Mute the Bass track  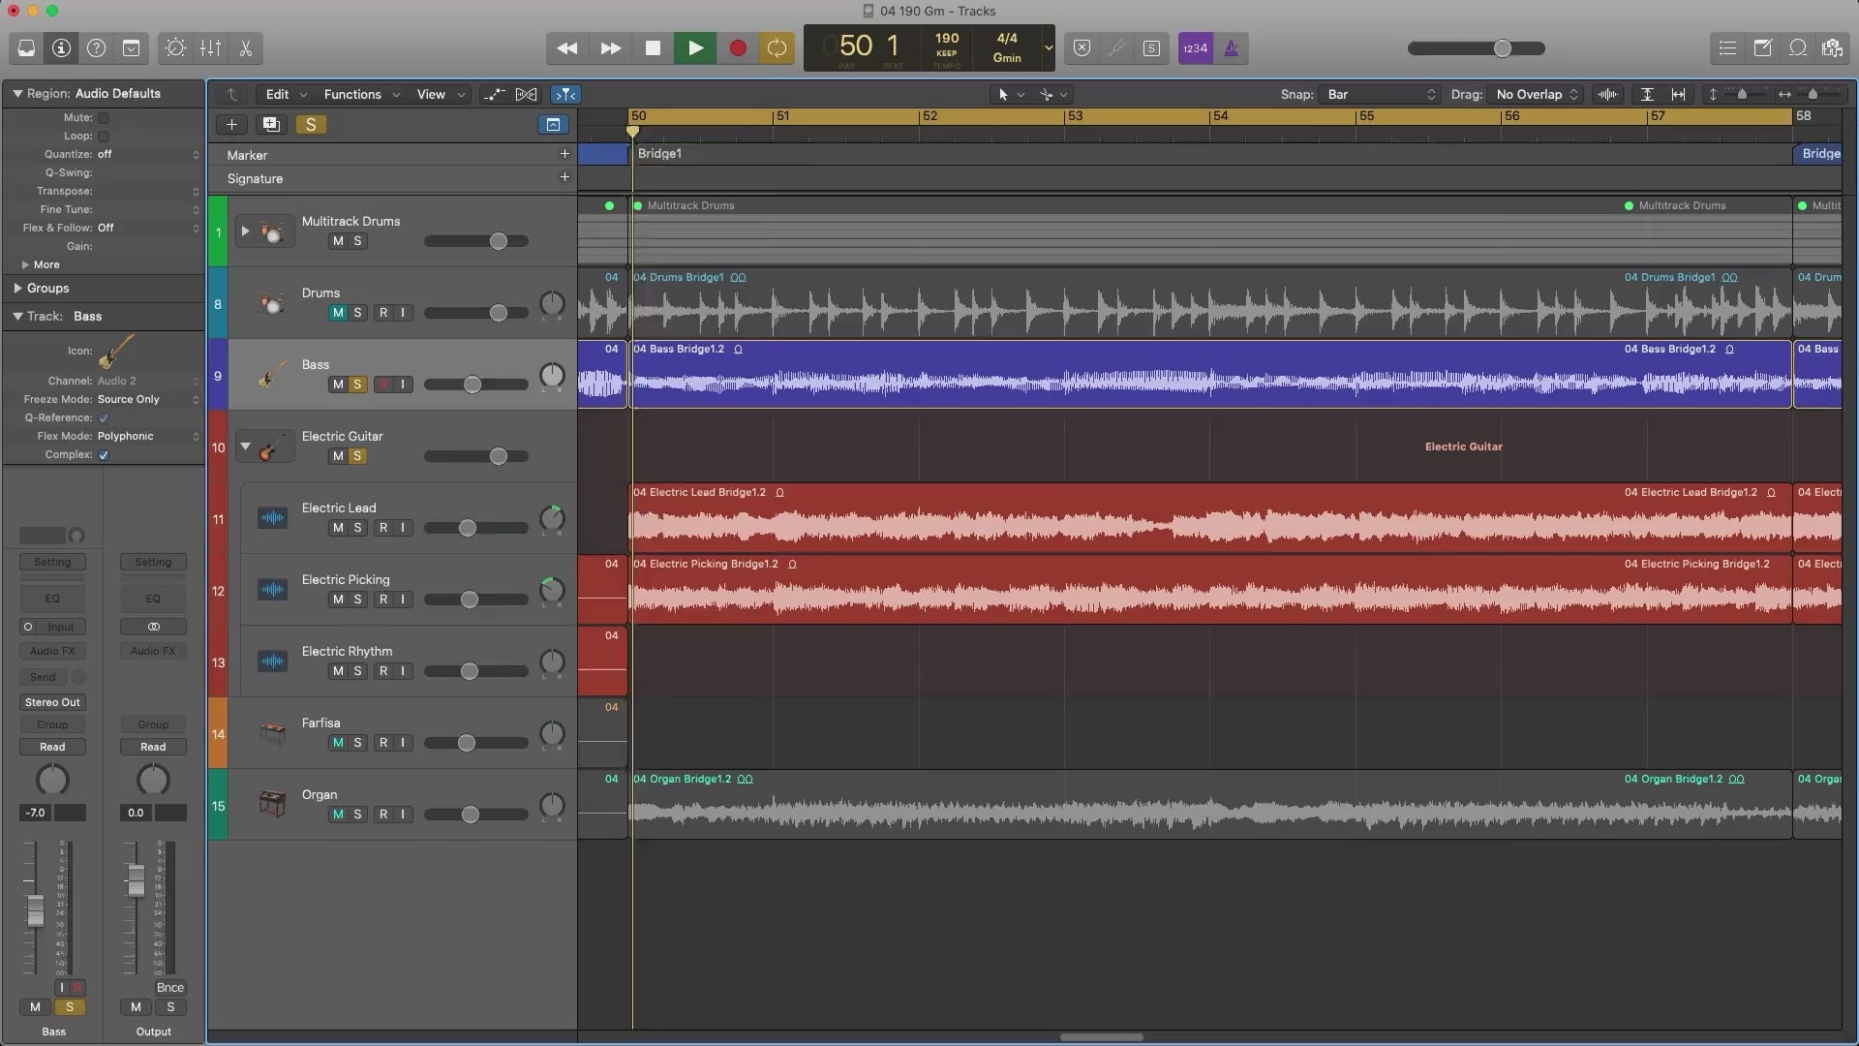pos(337,385)
